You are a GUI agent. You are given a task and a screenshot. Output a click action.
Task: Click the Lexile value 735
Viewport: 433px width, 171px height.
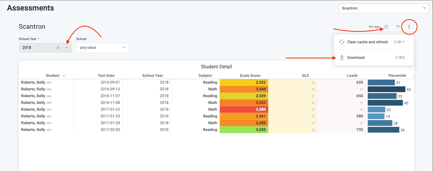pos(360,130)
